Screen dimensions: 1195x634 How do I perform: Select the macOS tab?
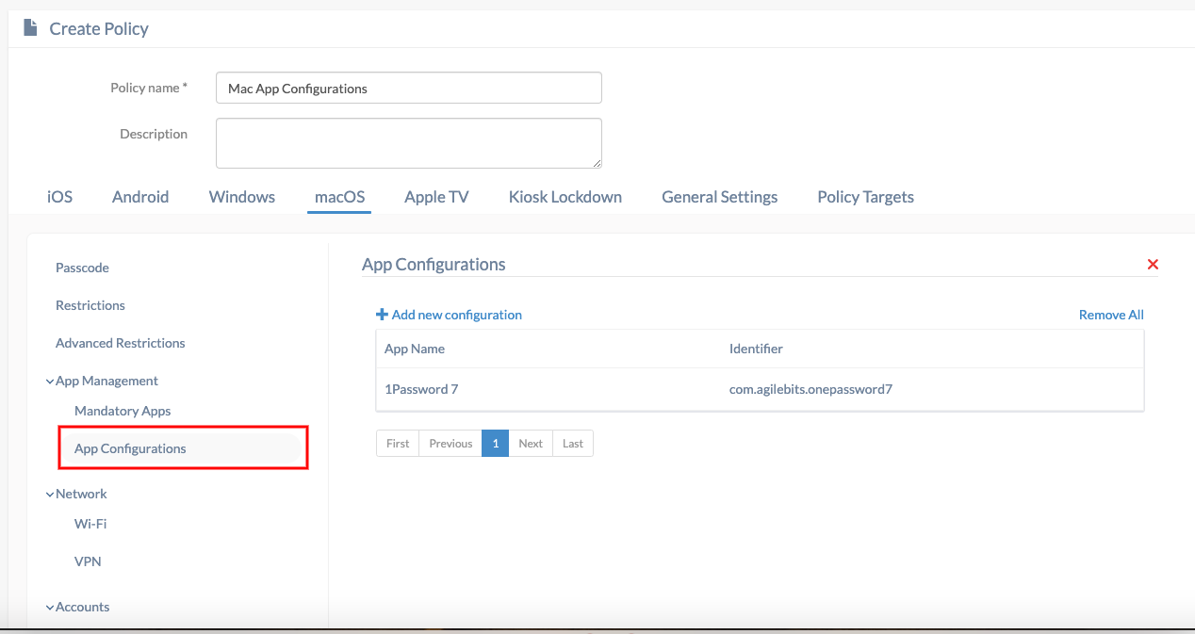point(339,197)
